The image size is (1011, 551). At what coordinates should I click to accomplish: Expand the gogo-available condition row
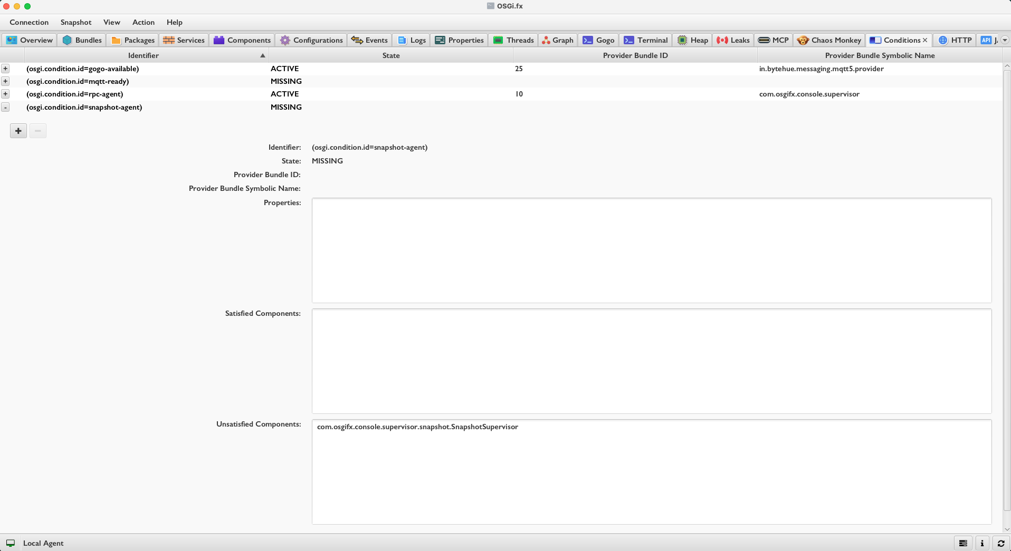[5, 69]
